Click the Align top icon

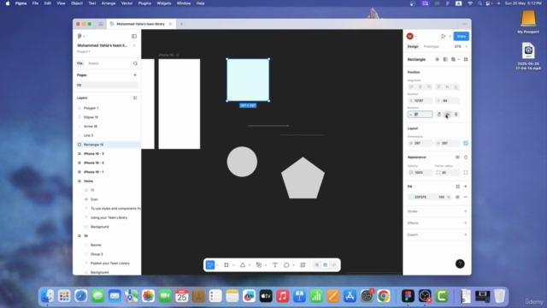click(438, 87)
